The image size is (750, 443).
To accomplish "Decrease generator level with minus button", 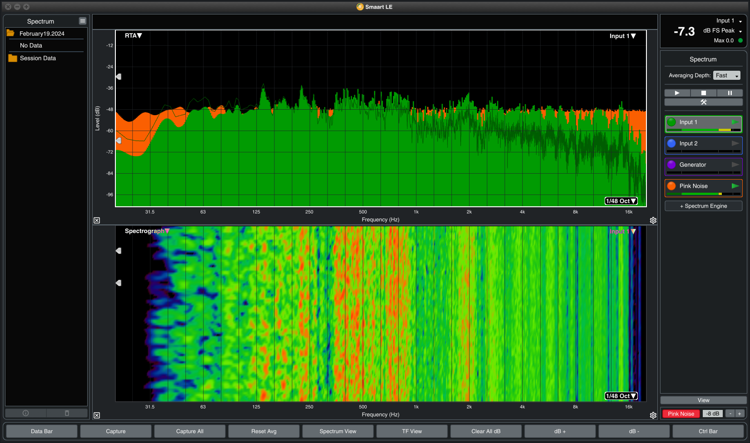I will (730, 414).
